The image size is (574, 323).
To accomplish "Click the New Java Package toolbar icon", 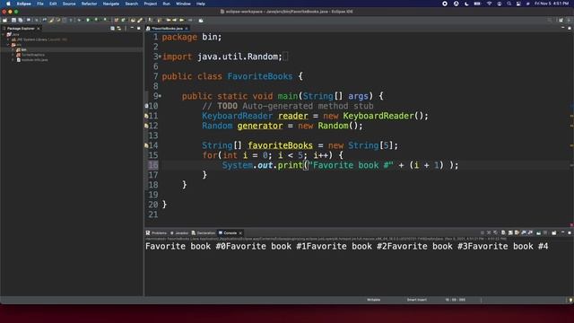I will pyautogui.click(x=117, y=20).
